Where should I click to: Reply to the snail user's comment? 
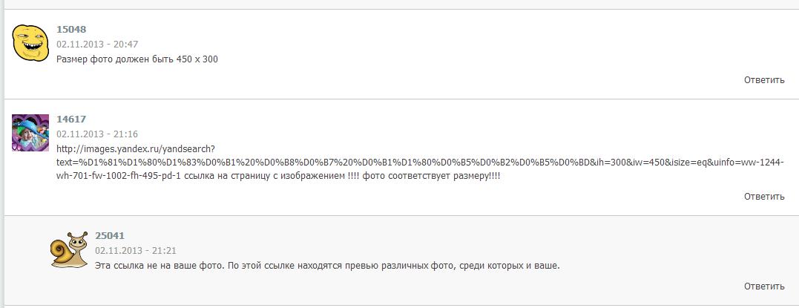pos(763,286)
